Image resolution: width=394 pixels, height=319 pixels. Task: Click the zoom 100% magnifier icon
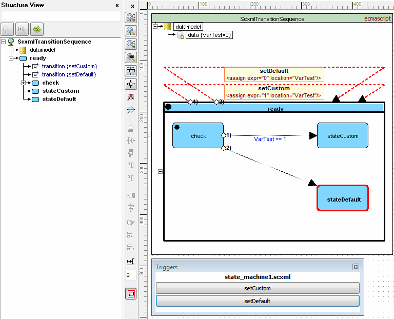click(131, 57)
